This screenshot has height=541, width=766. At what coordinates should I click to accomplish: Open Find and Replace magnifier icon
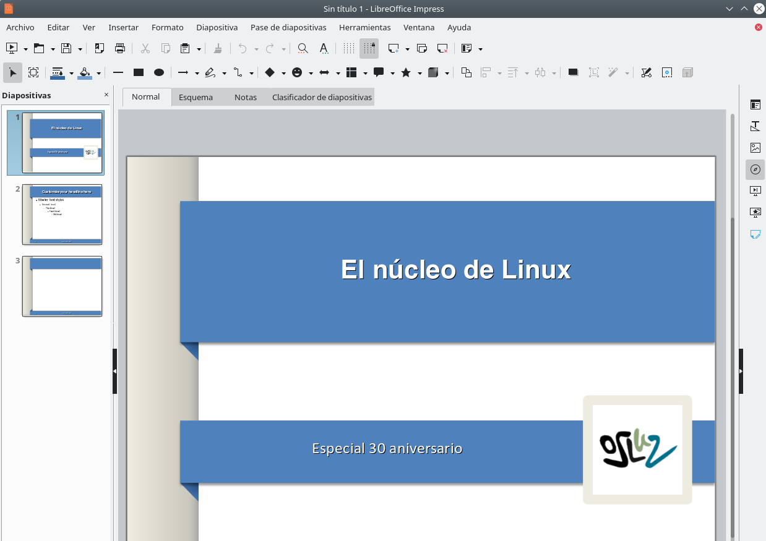[303, 48]
